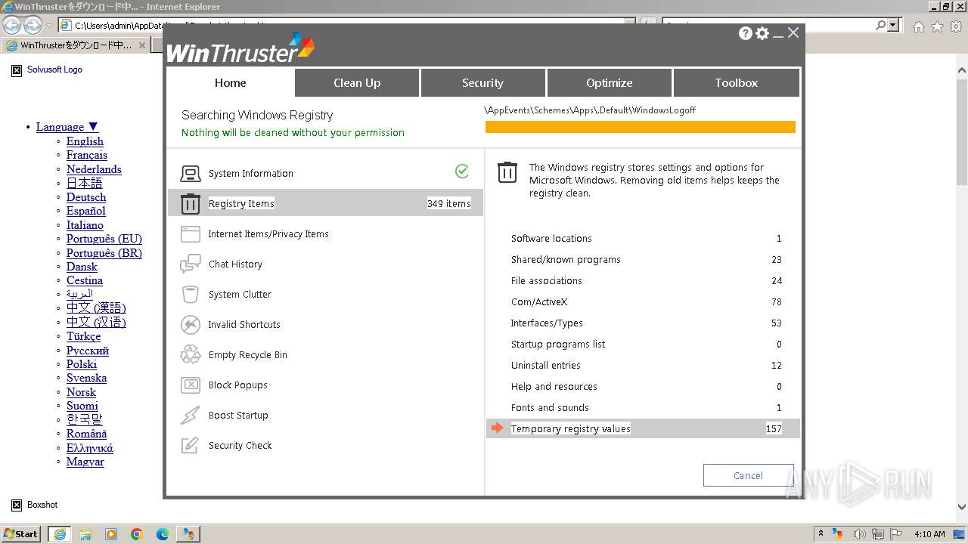Cancel the registry scan

coord(748,475)
